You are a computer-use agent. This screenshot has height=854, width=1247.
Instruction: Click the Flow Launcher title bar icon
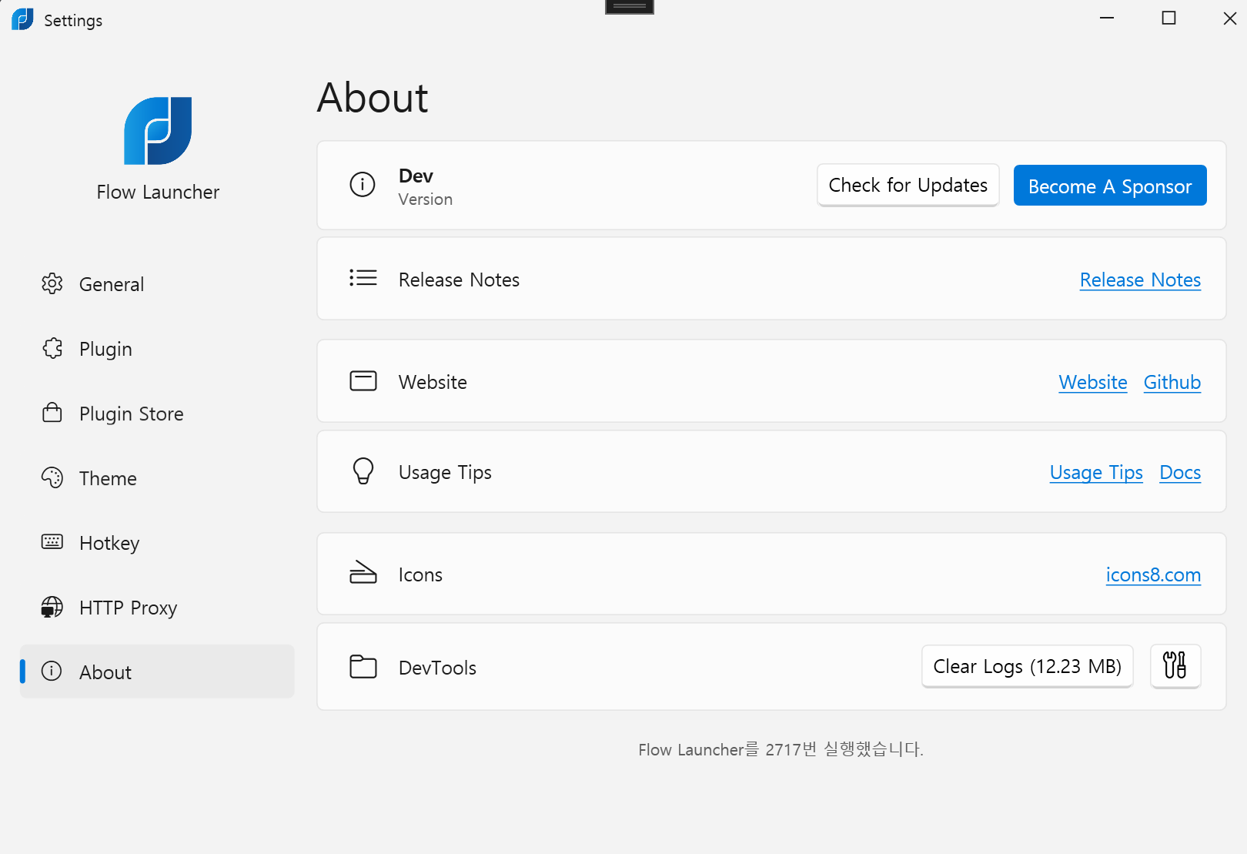pyautogui.click(x=22, y=19)
